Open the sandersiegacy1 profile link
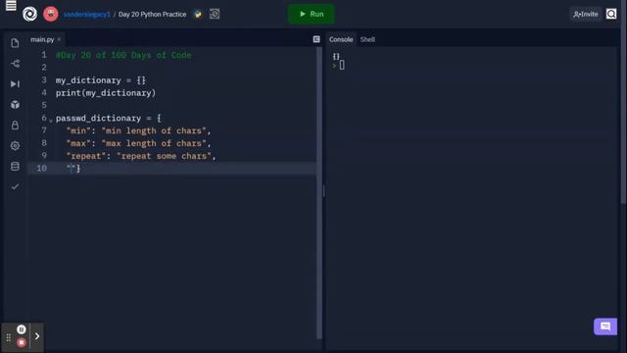Image resolution: width=627 pixels, height=353 pixels. click(x=87, y=15)
